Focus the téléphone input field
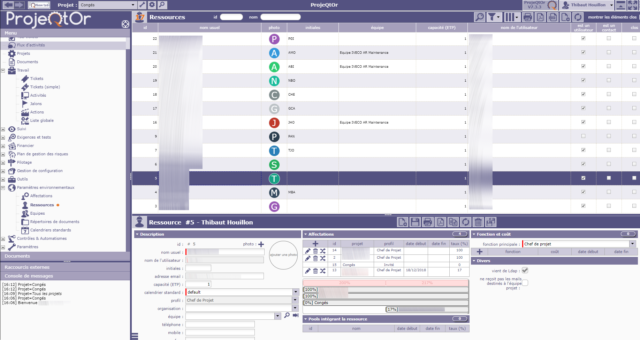Image resolution: width=640 pixels, height=340 pixels. [x=220, y=324]
